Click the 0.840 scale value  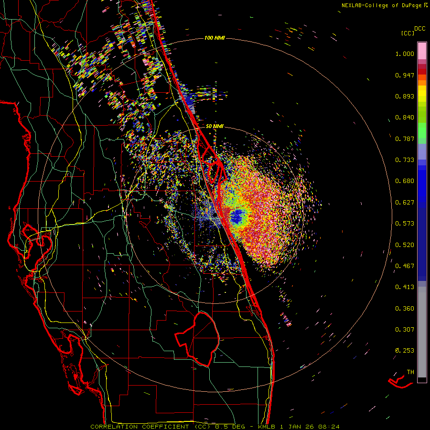(x=405, y=118)
